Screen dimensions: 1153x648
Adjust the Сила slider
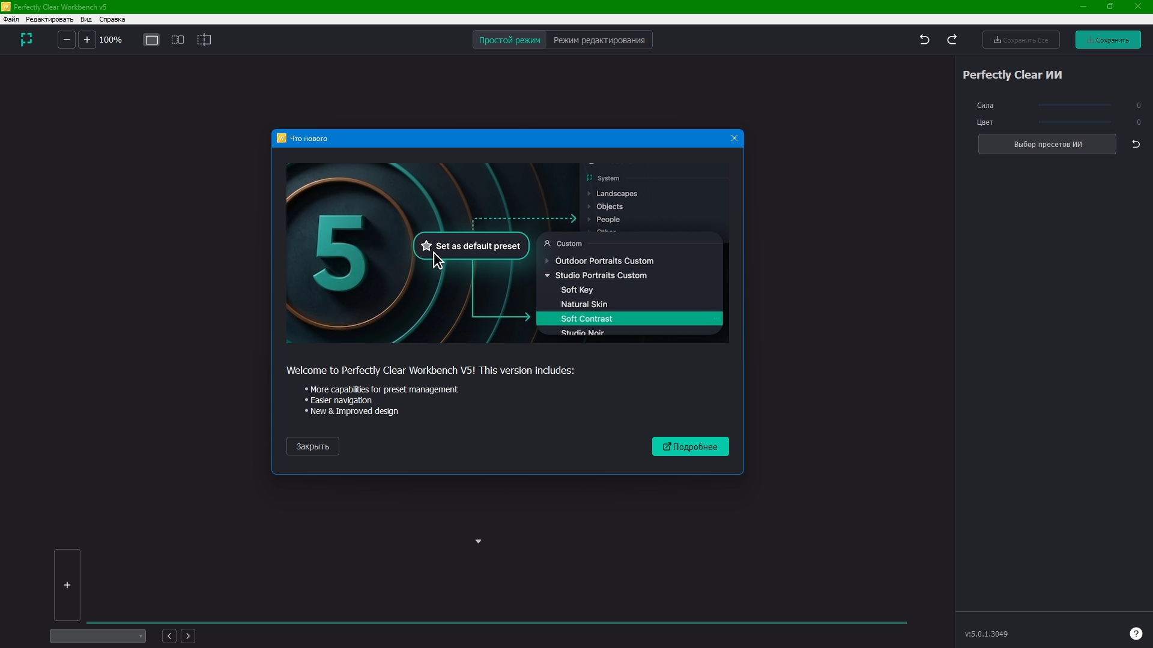[1074, 106]
